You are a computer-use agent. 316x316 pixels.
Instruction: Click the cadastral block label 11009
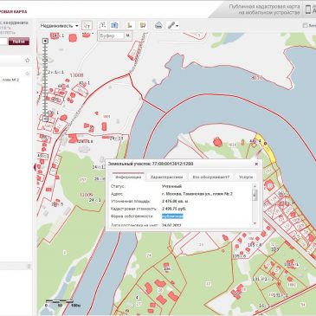point(87,195)
